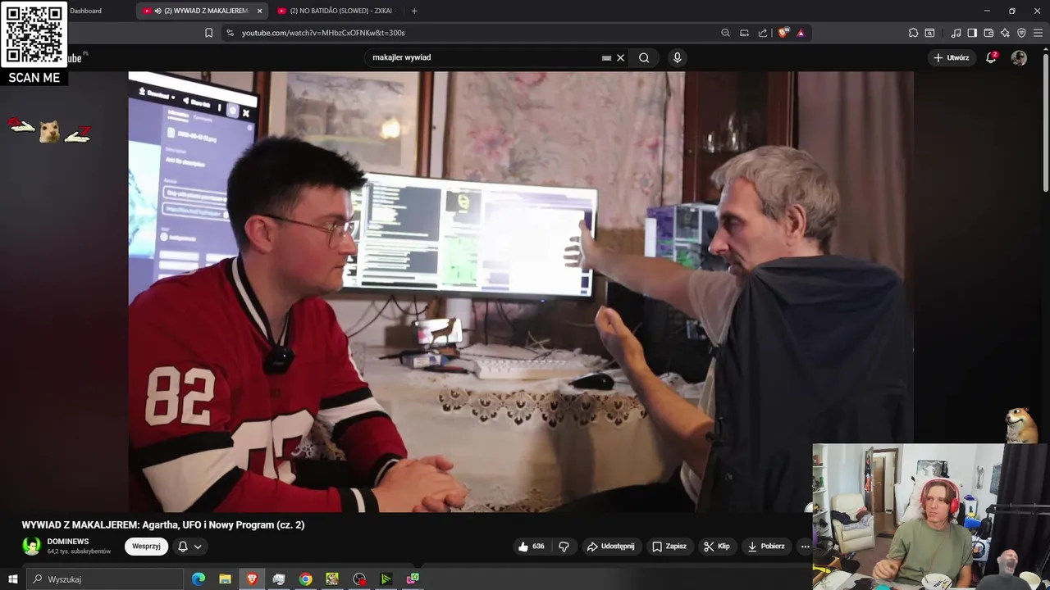Screen dimensions: 1050x590
Task: Click the Brave Rewards triangle icon
Action: tap(801, 33)
